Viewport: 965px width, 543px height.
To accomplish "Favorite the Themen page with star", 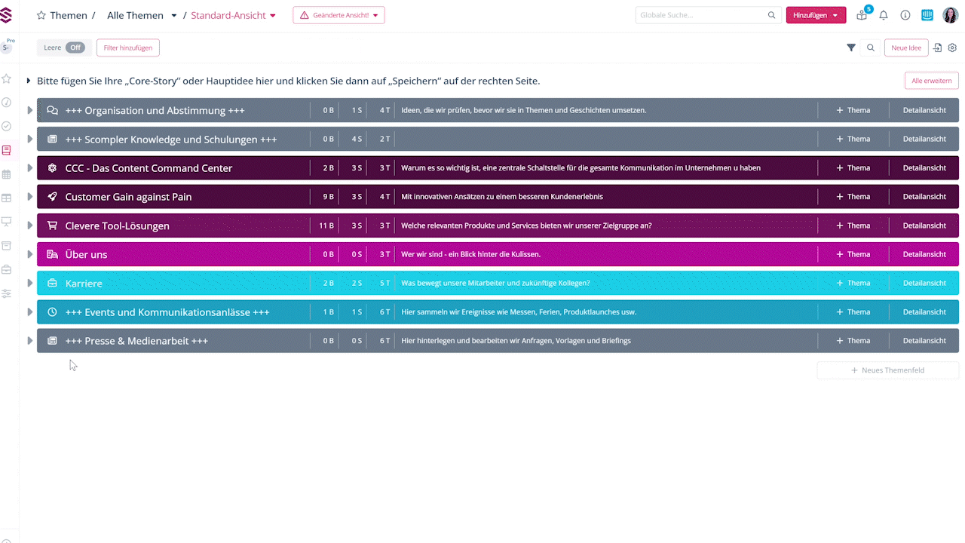I will (x=41, y=15).
